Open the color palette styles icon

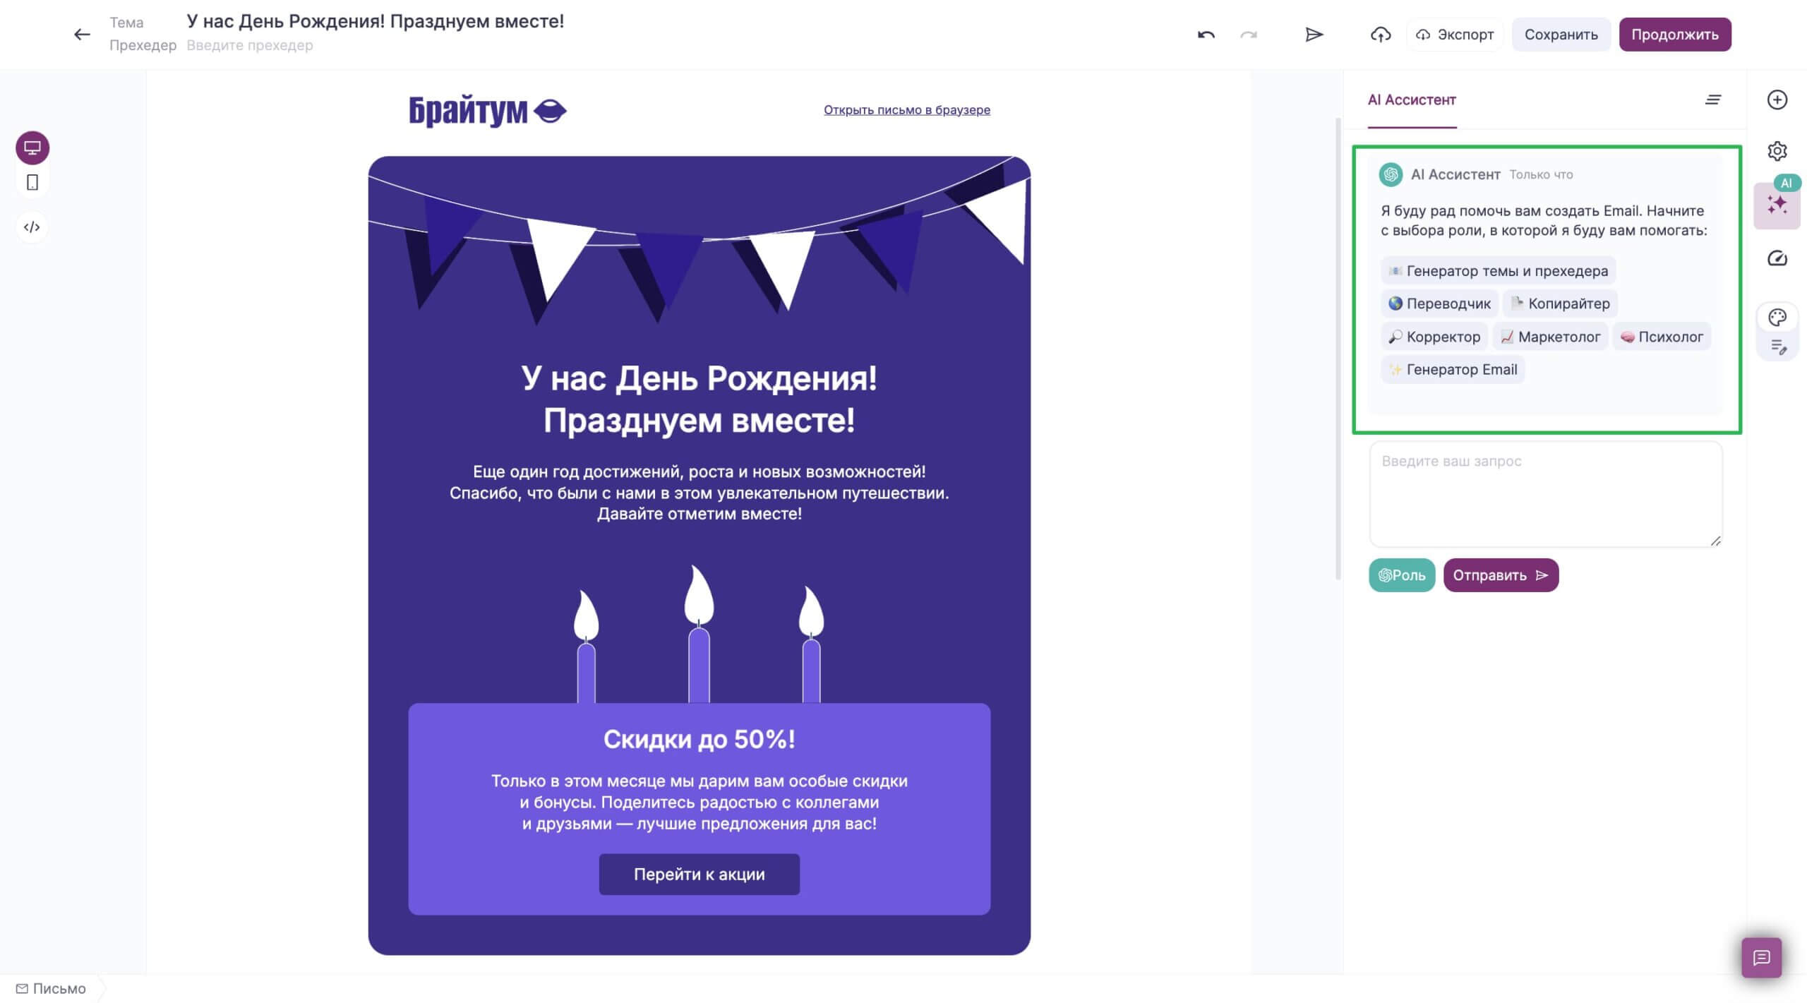(x=1777, y=318)
